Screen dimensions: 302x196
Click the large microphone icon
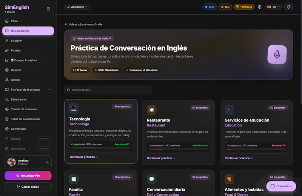[277, 54]
